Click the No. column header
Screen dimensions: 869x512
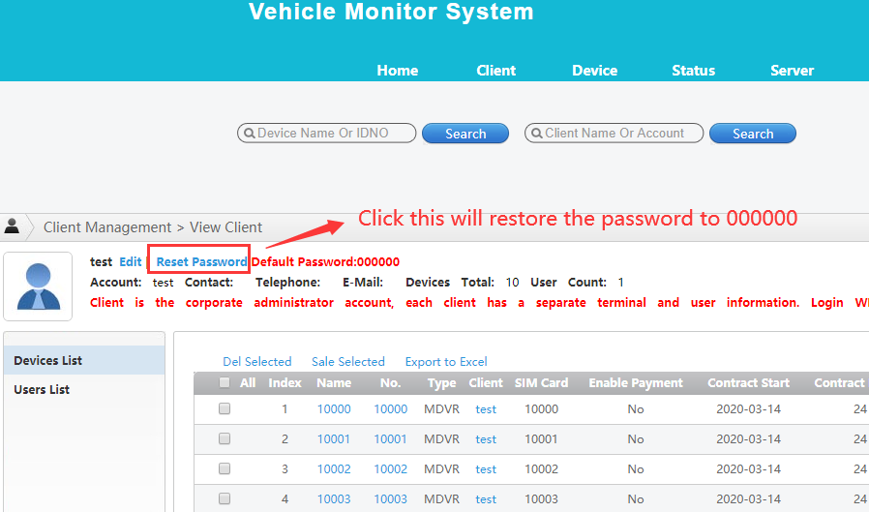point(390,383)
